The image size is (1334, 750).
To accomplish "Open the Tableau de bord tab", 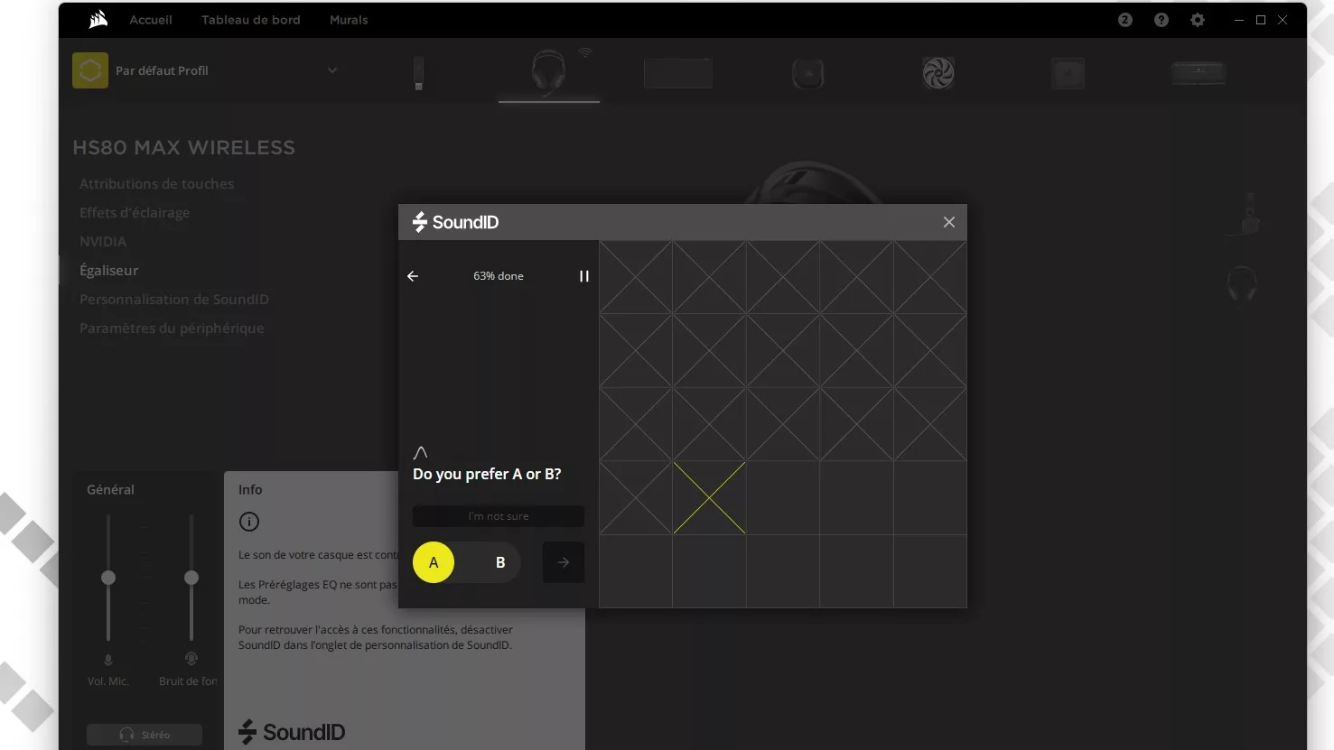I will click(250, 20).
